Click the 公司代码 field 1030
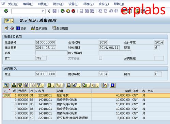 tap(103, 42)
